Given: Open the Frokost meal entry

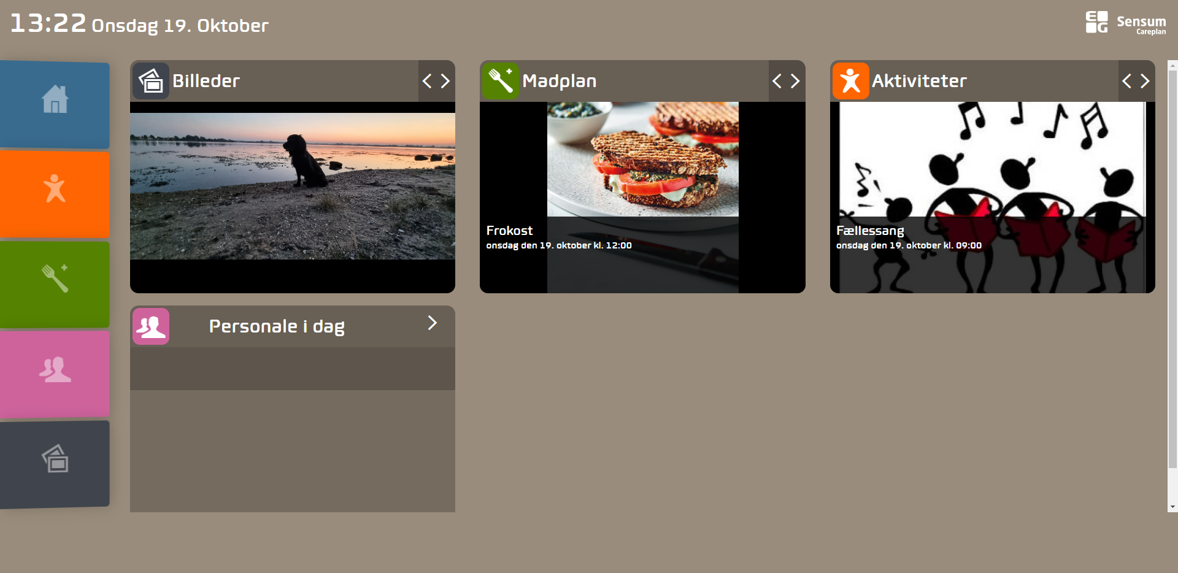Looking at the screenshot, I should (642, 198).
